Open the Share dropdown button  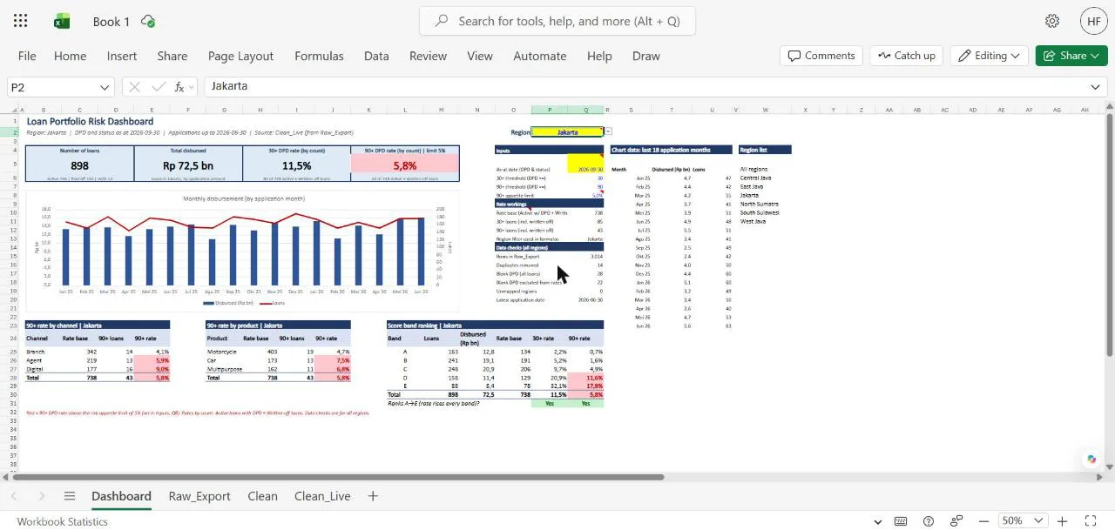pos(1071,56)
